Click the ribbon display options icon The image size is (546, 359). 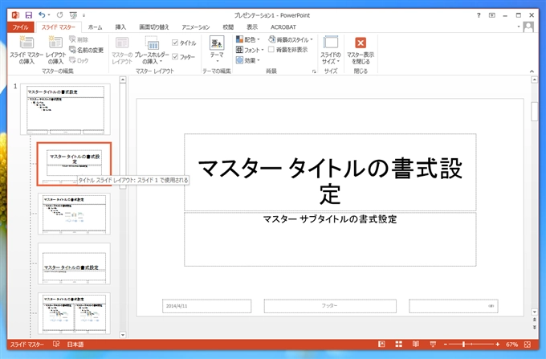[491, 15]
